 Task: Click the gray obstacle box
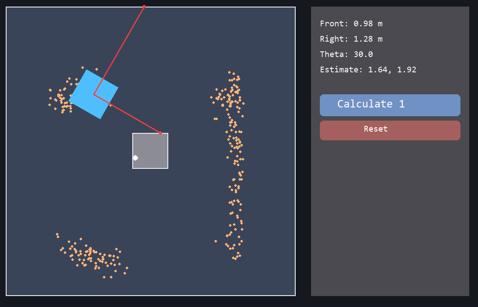[150, 151]
